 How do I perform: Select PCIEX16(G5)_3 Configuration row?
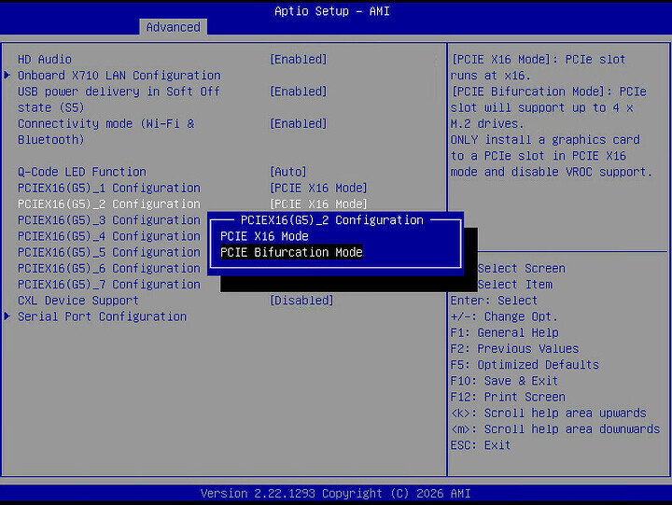pos(109,220)
